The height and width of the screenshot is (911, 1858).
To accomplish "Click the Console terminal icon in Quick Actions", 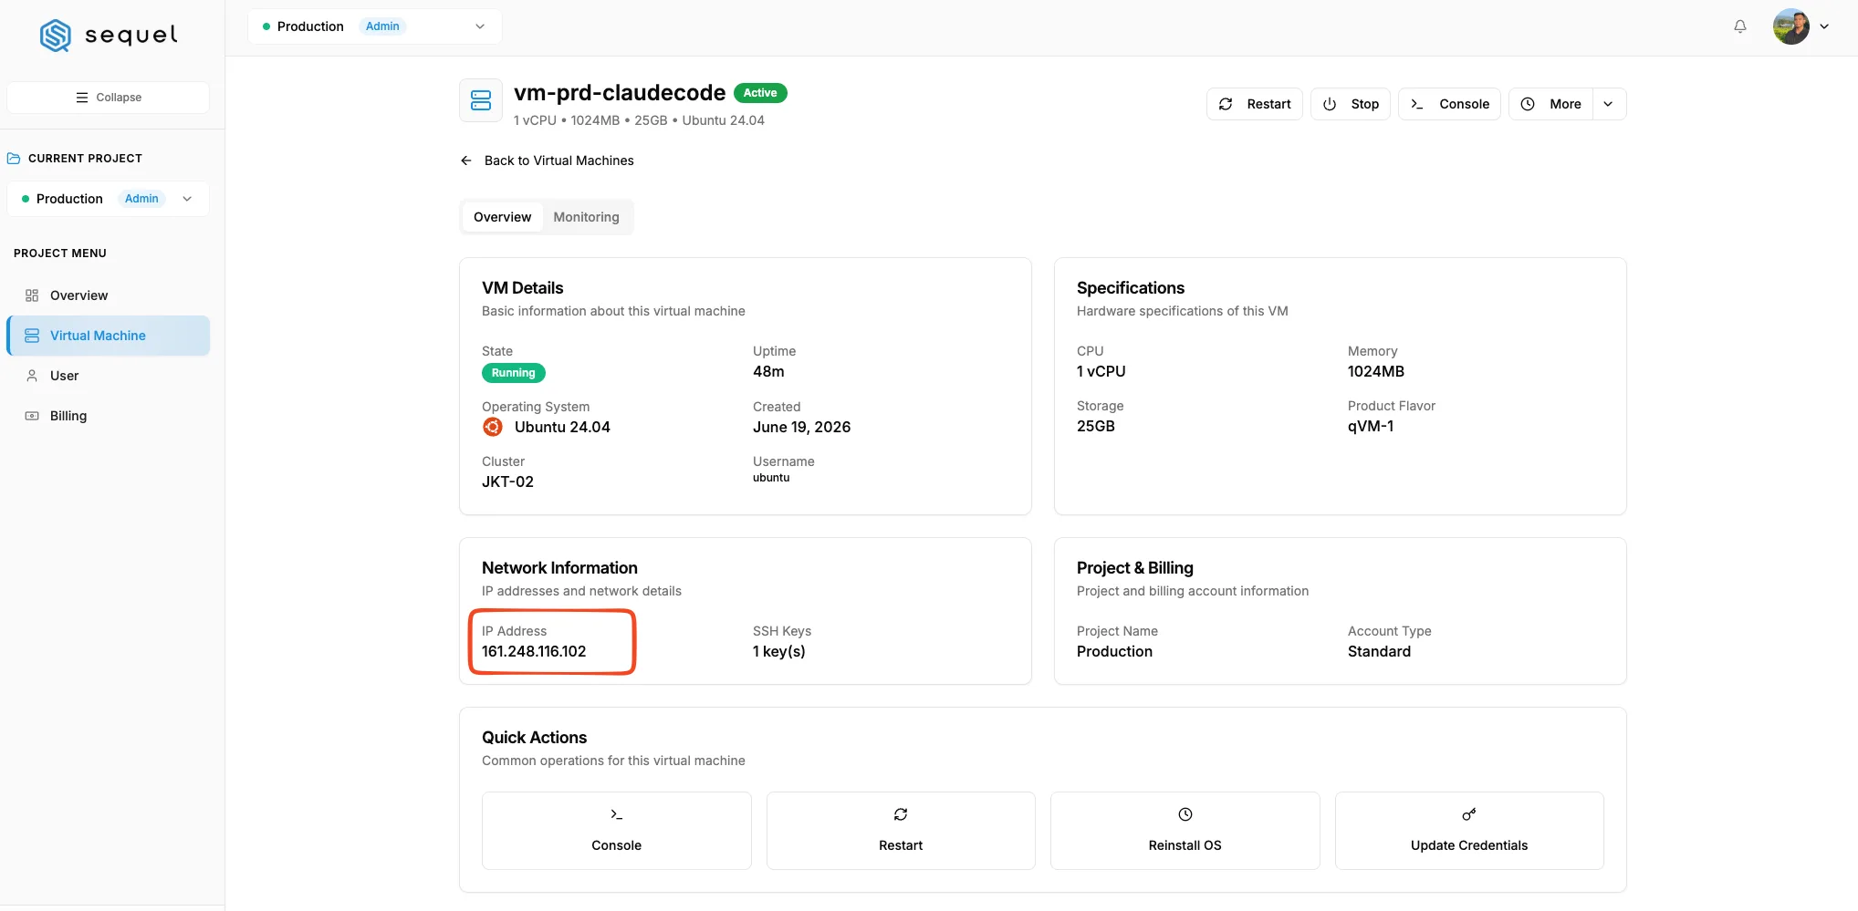I will [616, 814].
